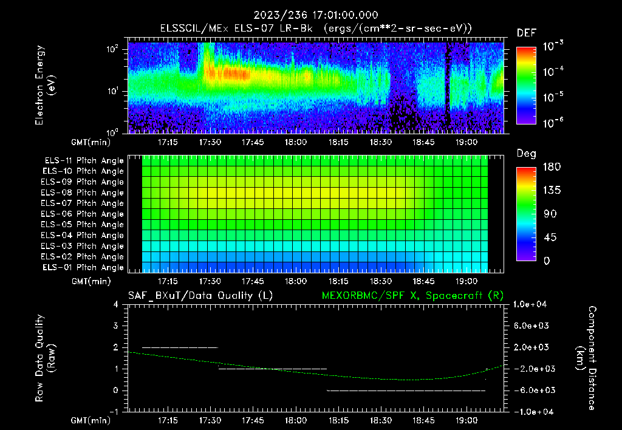Click the -1 tick on Raw Data Quality axis
The width and height of the screenshot is (622, 430).
[x=114, y=412]
